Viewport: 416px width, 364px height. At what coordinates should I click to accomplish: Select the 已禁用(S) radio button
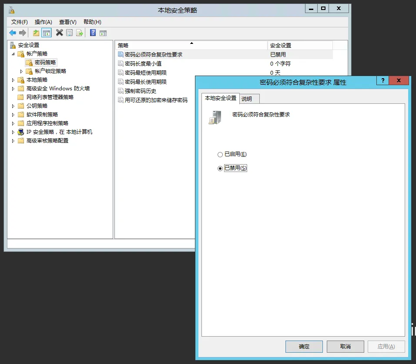[220, 169]
